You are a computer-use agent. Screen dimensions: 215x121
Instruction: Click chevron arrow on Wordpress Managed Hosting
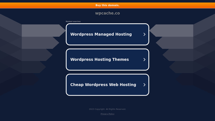pyautogui.click(x=144, y=34)
